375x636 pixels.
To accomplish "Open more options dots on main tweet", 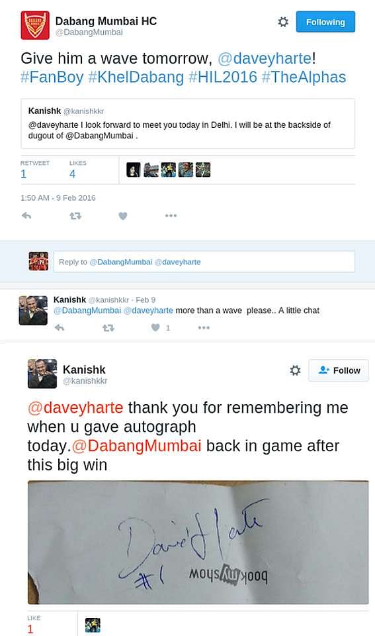I will [171, 216].
